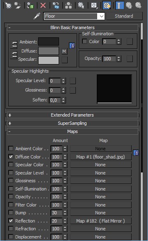Screen dimensions: 148x241
Task: Collapse the Blinn Basic Parameters rollout
Action: click(x=73, y=28)
